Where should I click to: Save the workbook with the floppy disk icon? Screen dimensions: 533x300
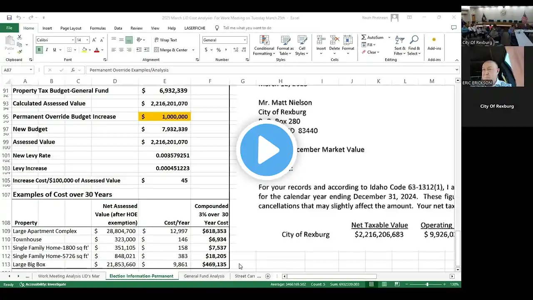(9, 17)
